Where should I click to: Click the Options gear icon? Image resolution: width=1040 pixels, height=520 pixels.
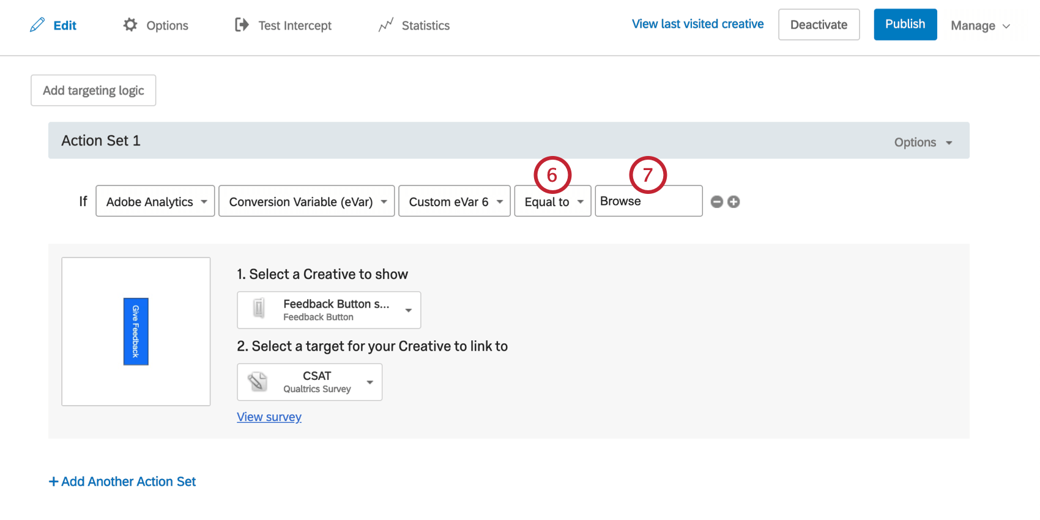130,25
